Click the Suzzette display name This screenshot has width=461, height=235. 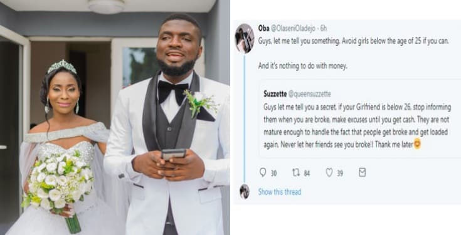point(275,94)
